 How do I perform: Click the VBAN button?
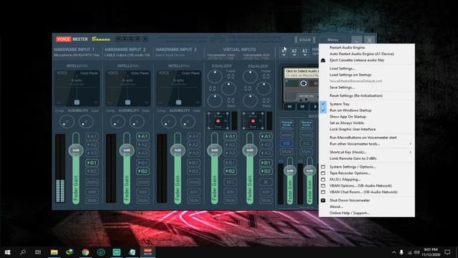[305, 40]
